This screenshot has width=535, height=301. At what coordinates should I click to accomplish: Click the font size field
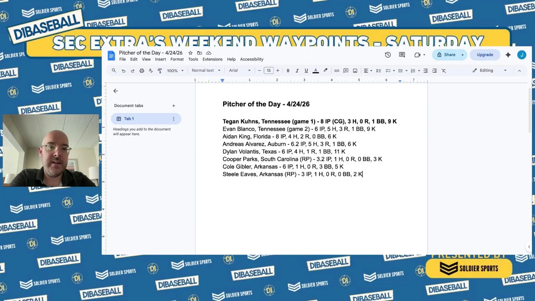point(269,71)
